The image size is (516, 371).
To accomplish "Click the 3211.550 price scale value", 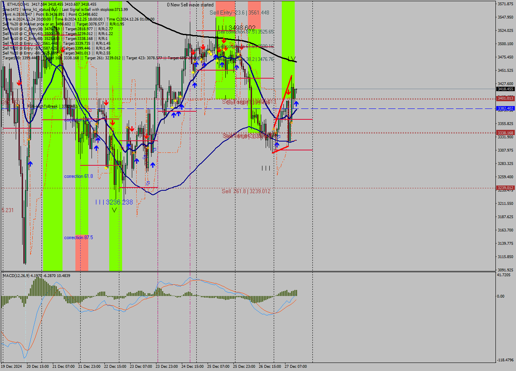I will [506, 204].
